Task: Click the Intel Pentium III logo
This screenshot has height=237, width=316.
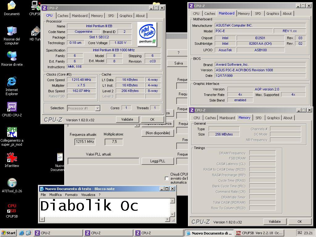Action: pos(147,34)
